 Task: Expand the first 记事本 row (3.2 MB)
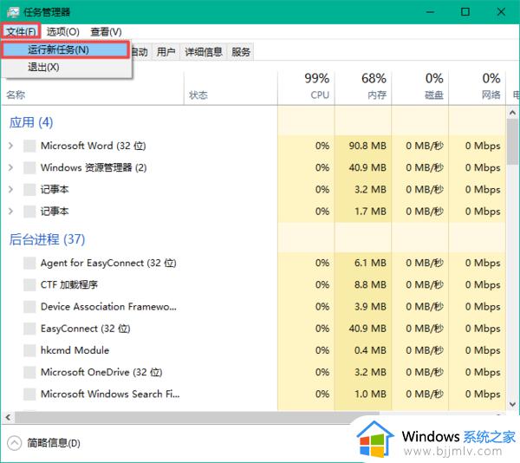[x=10, y=189]
